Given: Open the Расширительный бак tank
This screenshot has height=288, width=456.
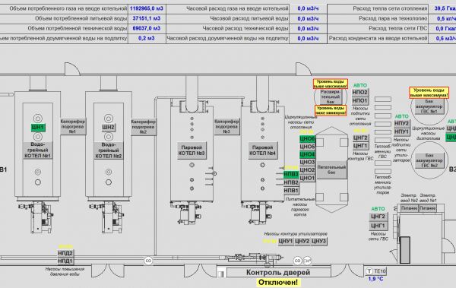Looking at the screenshot, I should click(x=331, y=97).
